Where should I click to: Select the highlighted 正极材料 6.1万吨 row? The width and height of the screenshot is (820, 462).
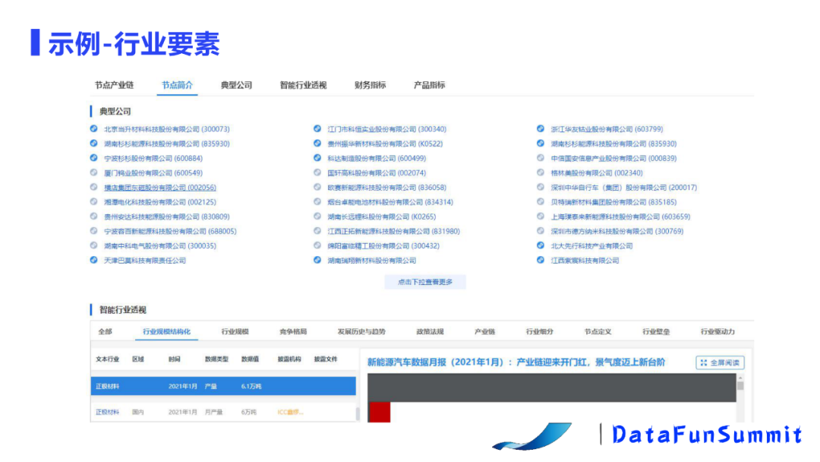tap(223, 386)
